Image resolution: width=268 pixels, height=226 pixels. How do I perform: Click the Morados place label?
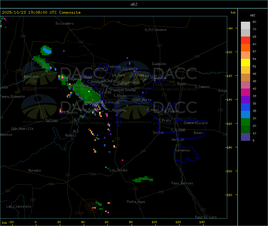[x=35, y=170]
